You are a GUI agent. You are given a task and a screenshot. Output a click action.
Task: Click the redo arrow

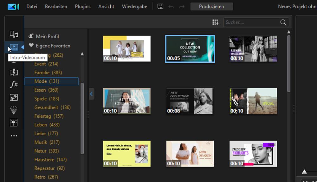182,7
